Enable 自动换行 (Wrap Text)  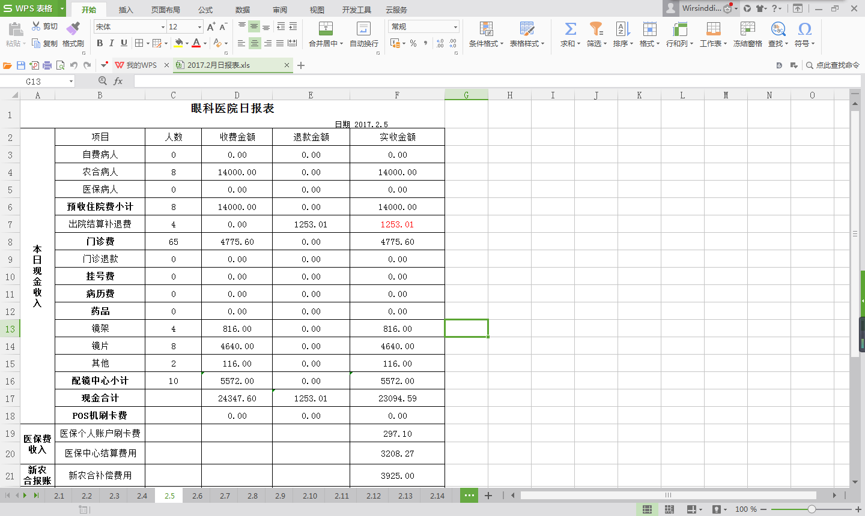point(363,34)
